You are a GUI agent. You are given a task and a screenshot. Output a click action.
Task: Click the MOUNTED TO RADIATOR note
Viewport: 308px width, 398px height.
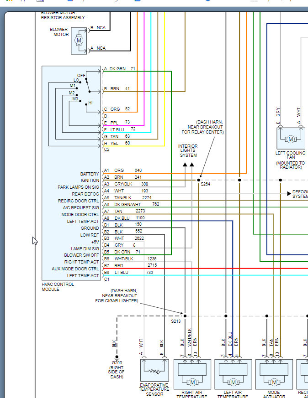click(291, 165)
